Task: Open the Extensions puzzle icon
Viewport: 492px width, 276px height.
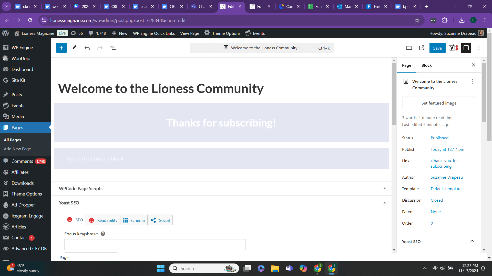Action: (445, 20)
